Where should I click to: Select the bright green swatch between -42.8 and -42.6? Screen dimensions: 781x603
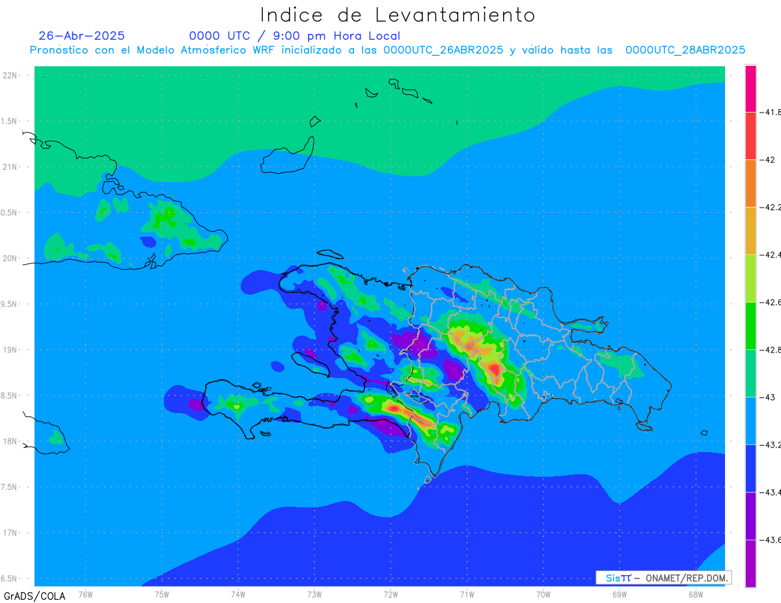[x=750, y=326]
